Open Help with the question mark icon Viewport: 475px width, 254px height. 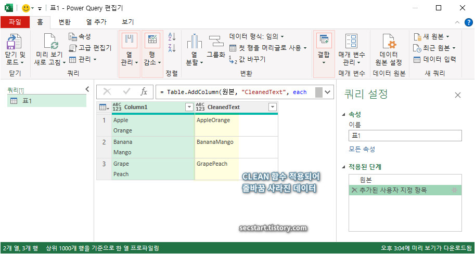468,22
